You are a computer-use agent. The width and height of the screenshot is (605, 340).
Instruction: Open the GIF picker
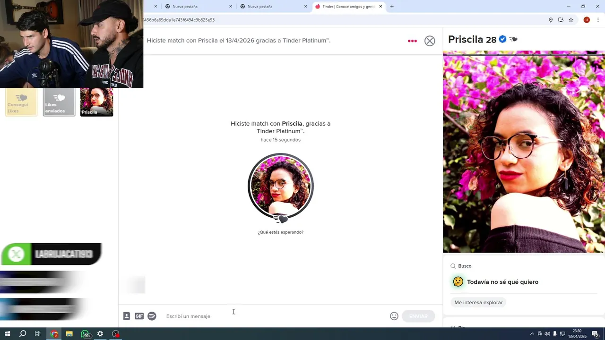coord(139,316)
